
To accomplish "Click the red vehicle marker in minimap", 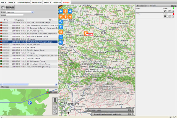I will coord(47,93).
